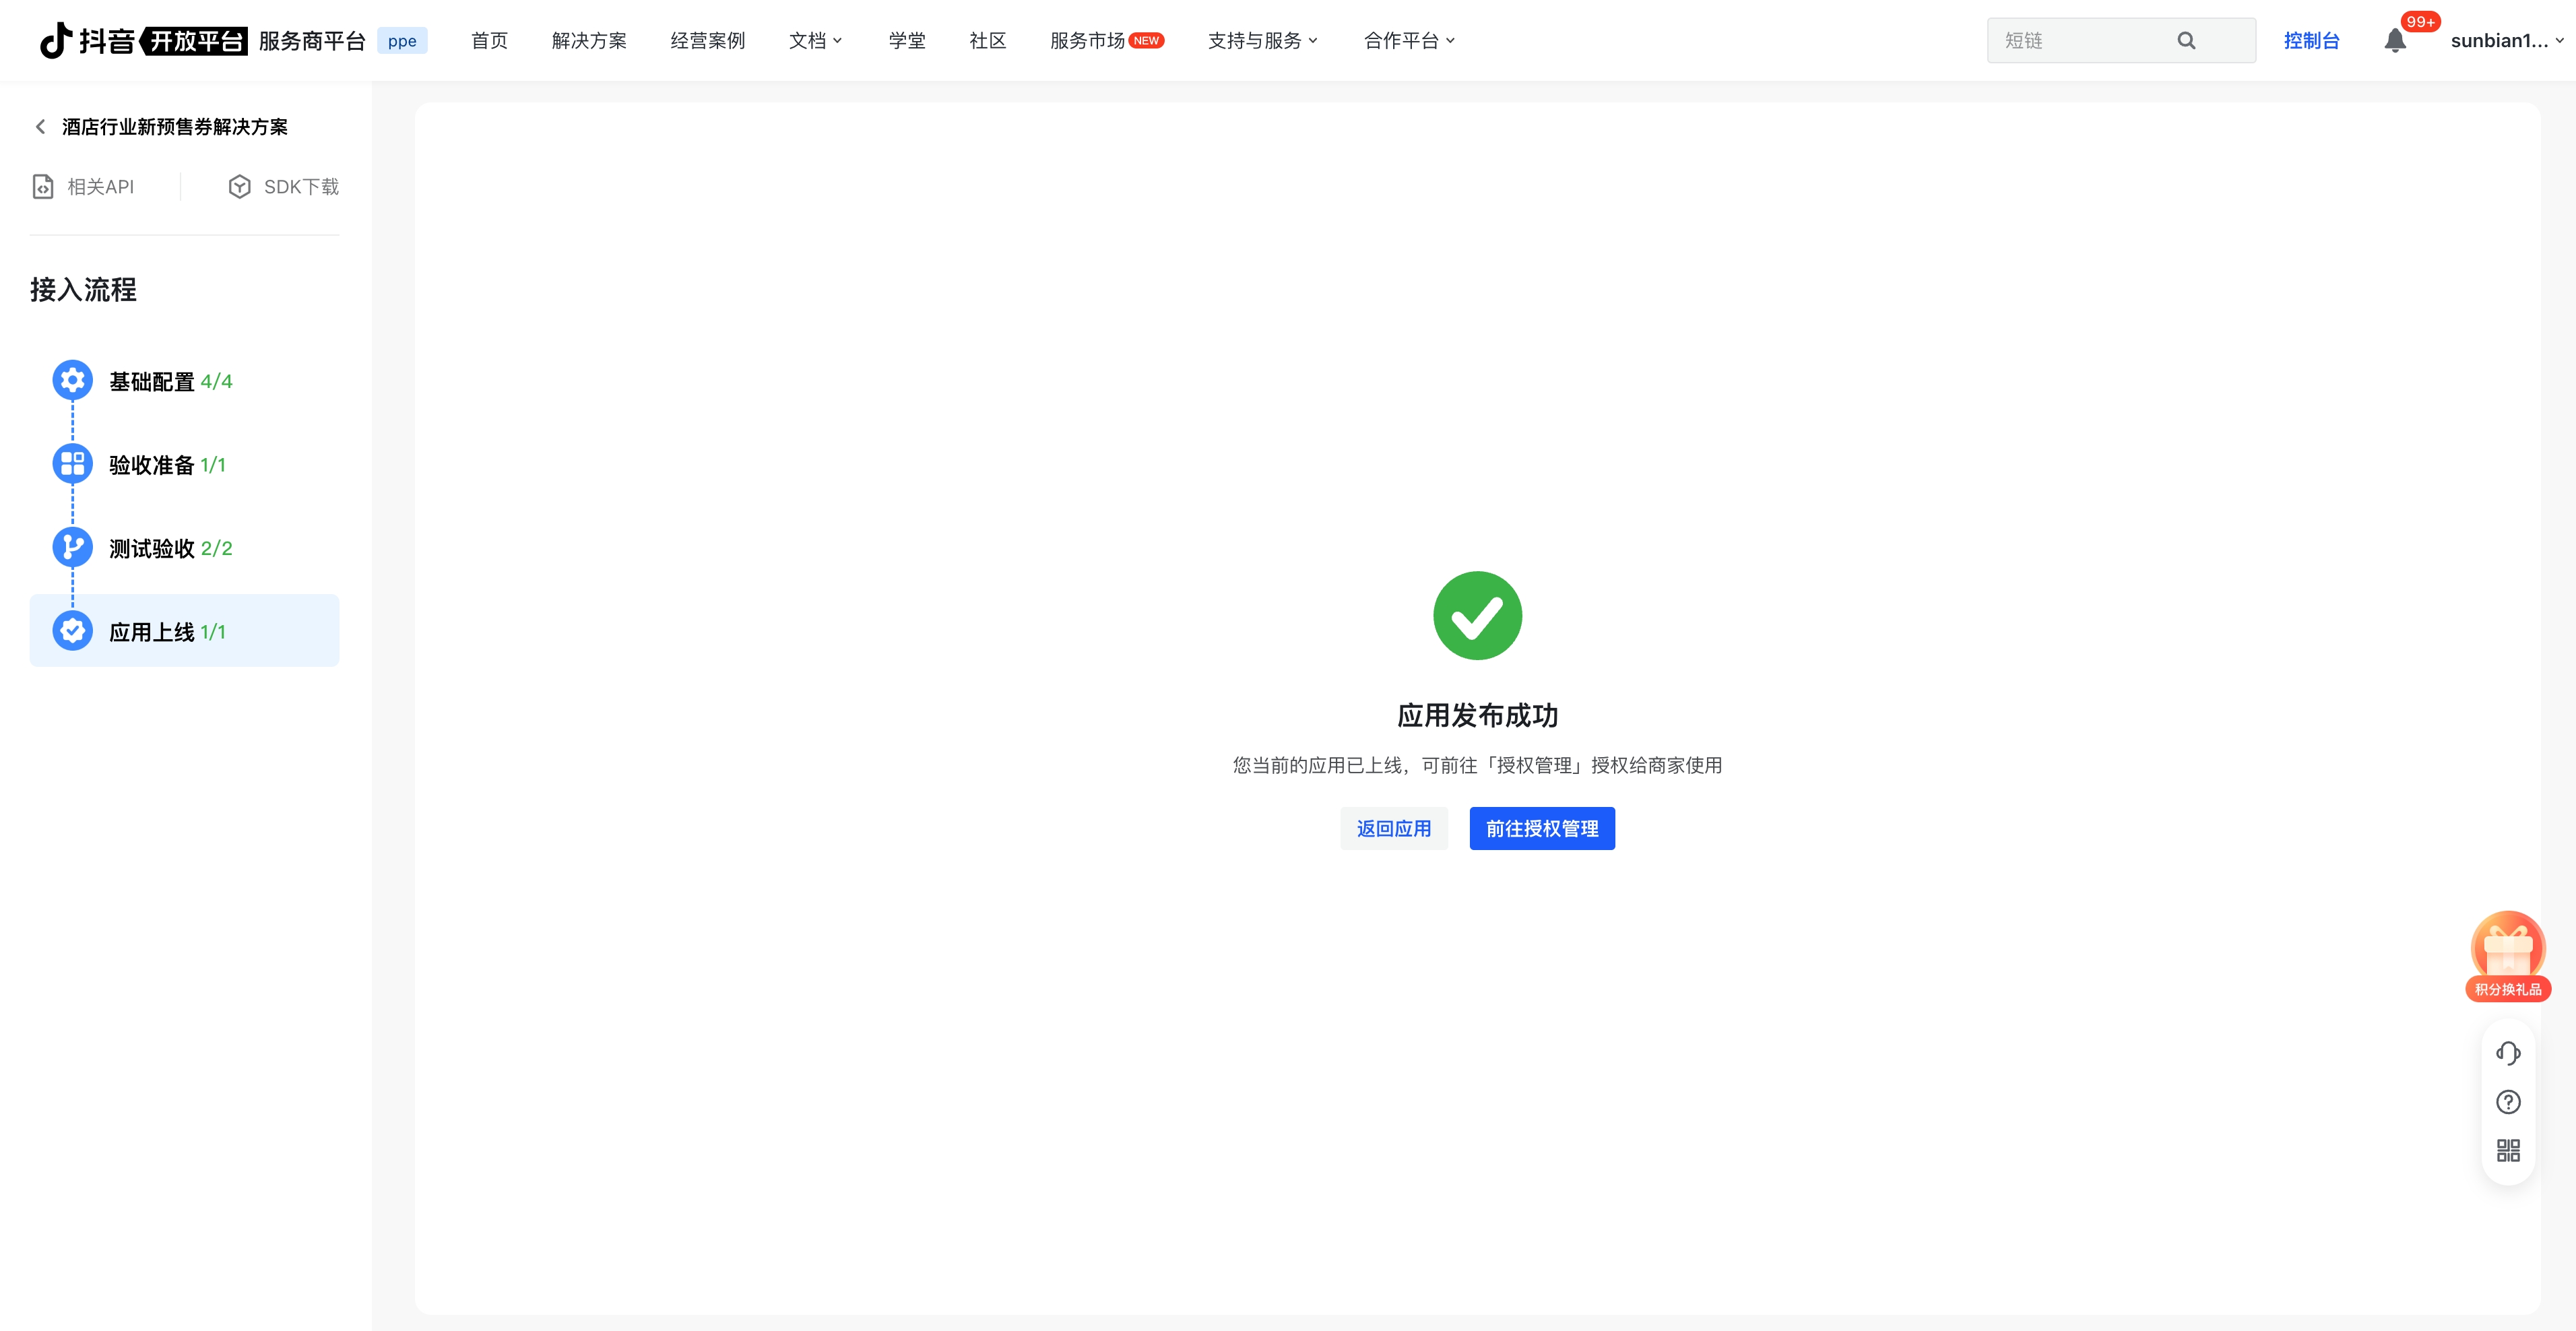The width and height of the screenshot is (2576, 1331).
Task: Click the 返回应用 button
Action: pos(1394,828)
